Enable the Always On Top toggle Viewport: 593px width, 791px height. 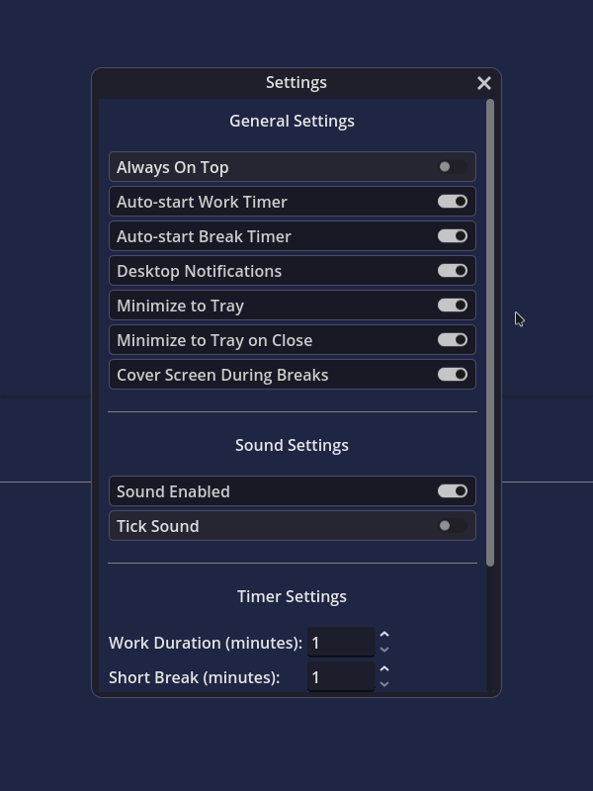[x=453, y=167]
